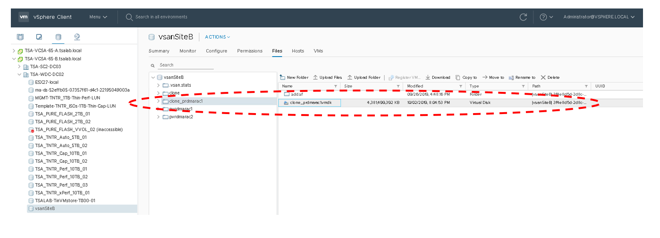Open the help menu icon
The width and height of the screenshot is (660, 238).
click(x=546, y=17)
